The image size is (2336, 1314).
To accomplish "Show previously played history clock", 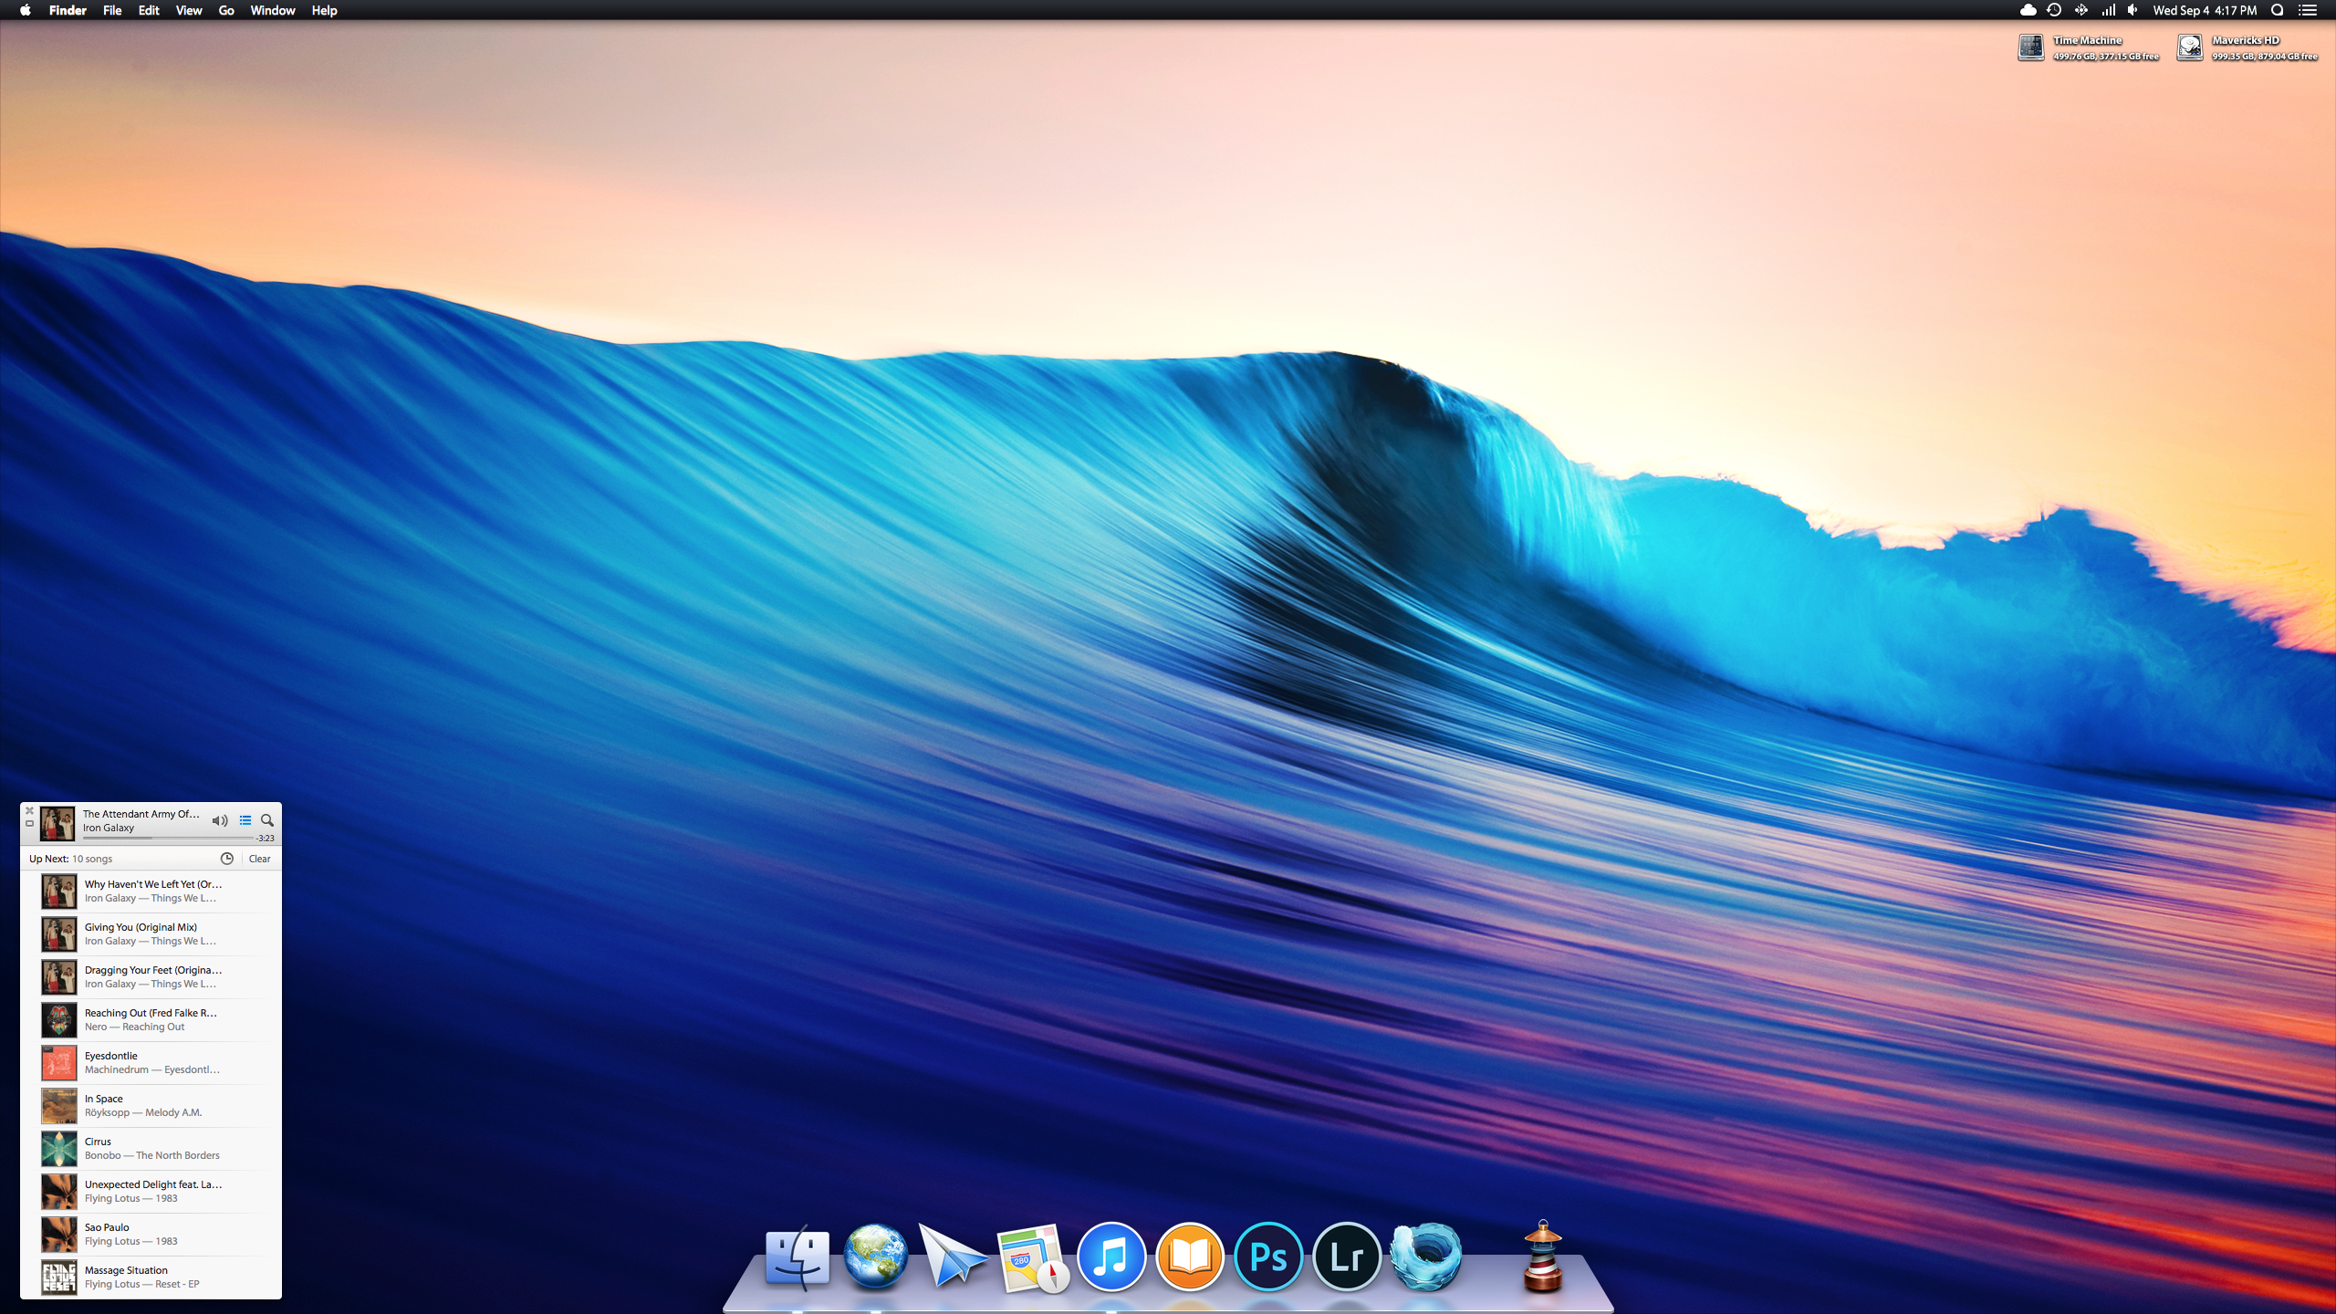I will click(x=227, y=859).
